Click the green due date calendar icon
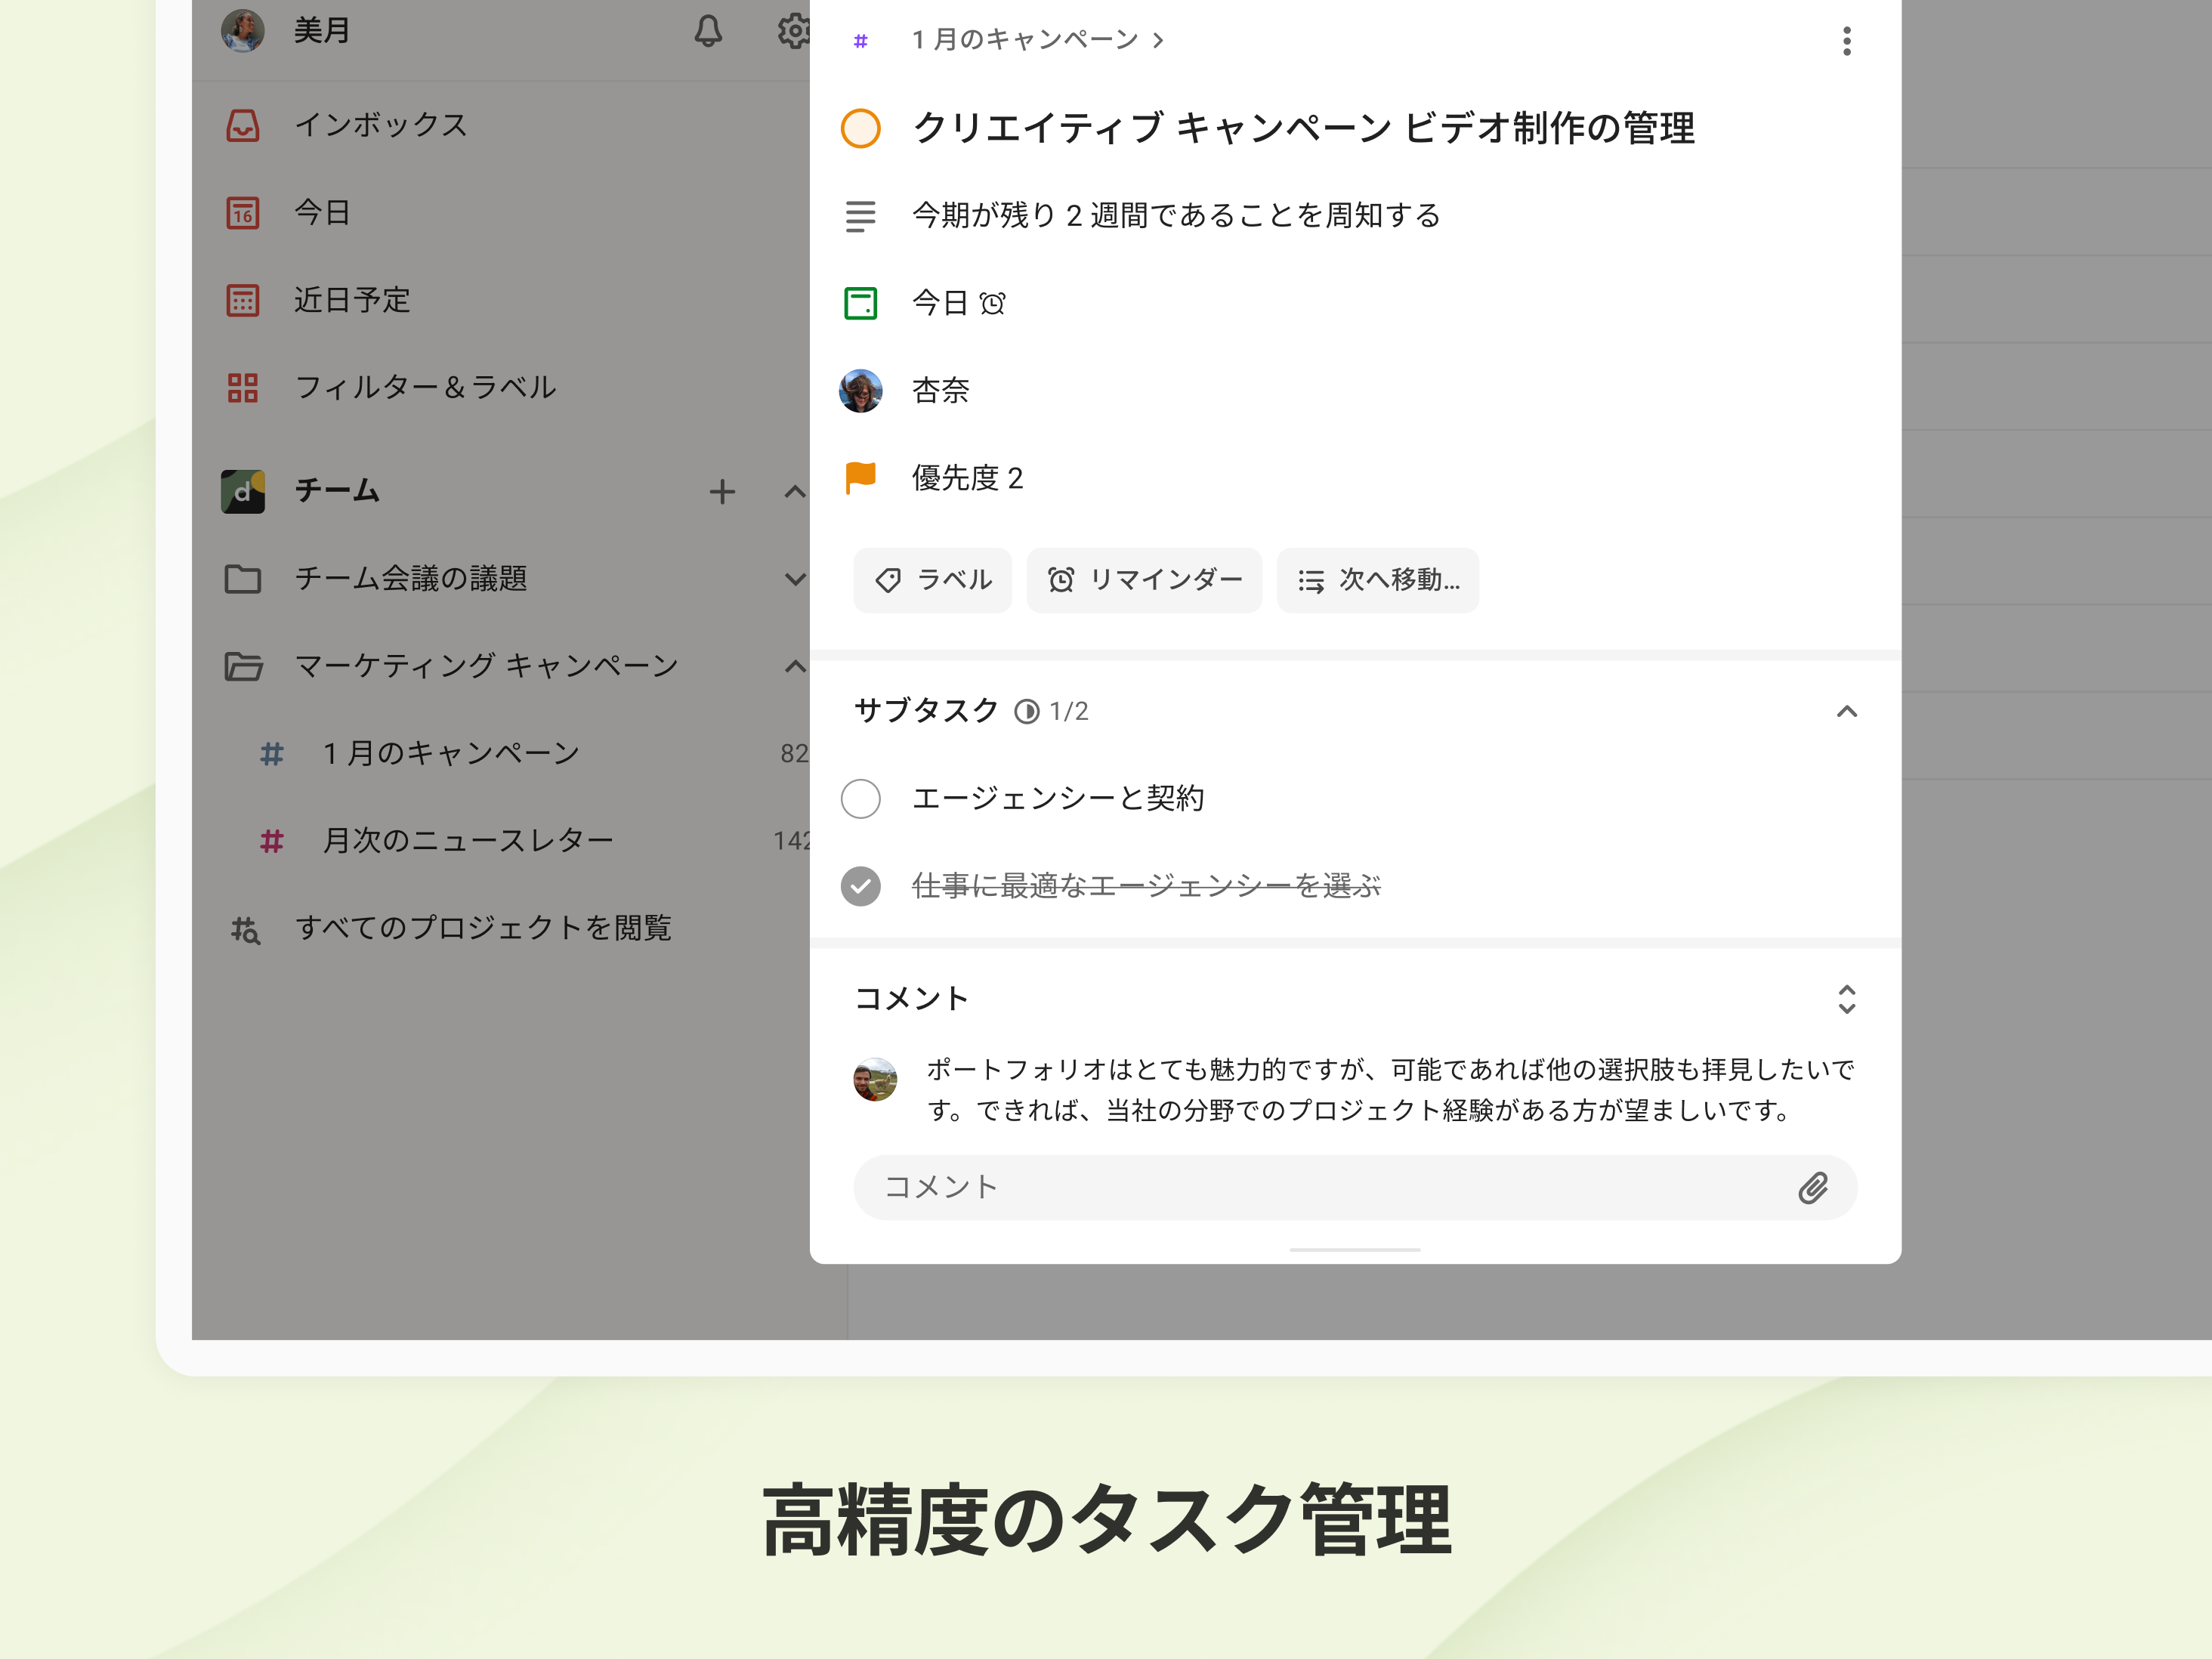 coord(860,303)
